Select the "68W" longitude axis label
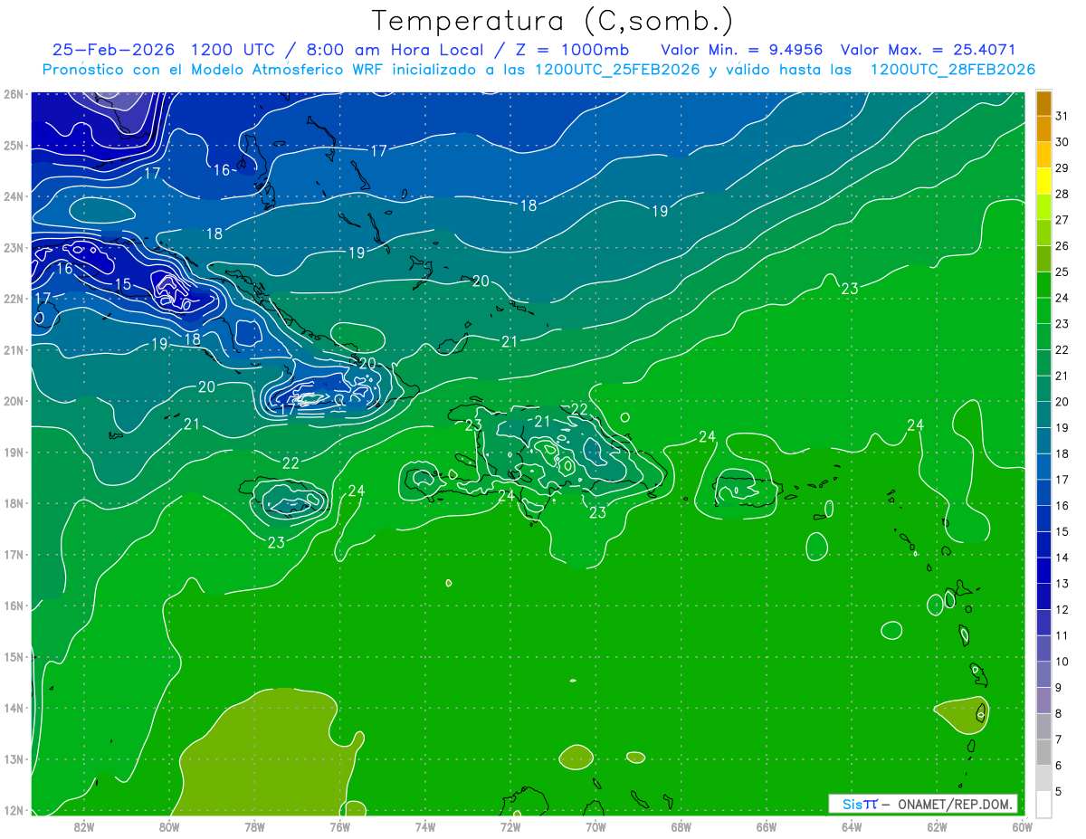The image size is (1086, 839). [681, 825]
